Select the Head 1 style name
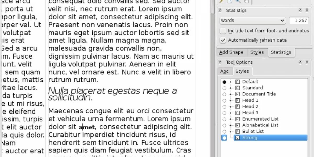The image size is (314, 157). click(250, 100)
